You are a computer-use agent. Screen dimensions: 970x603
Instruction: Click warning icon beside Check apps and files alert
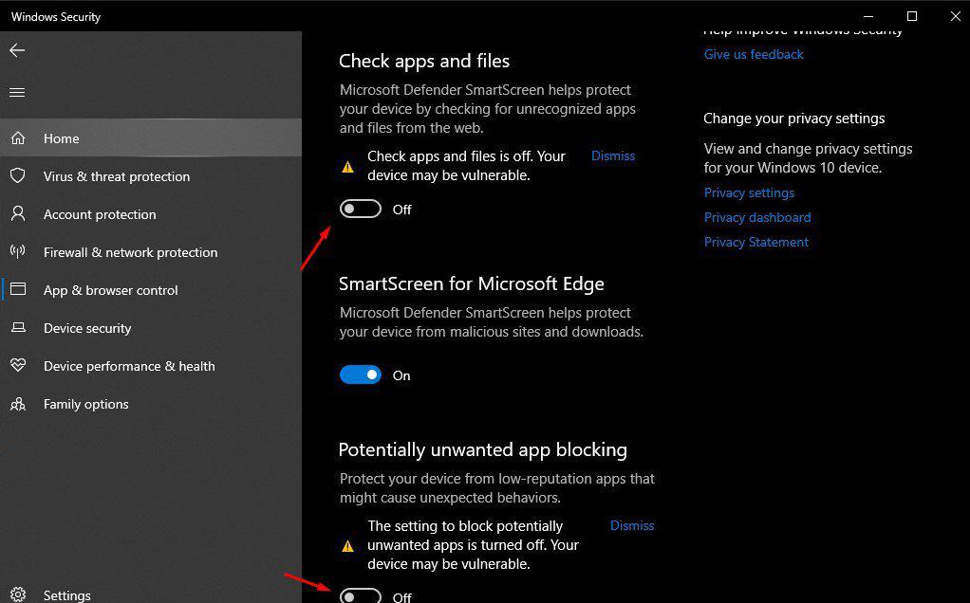tap(347, 166)
